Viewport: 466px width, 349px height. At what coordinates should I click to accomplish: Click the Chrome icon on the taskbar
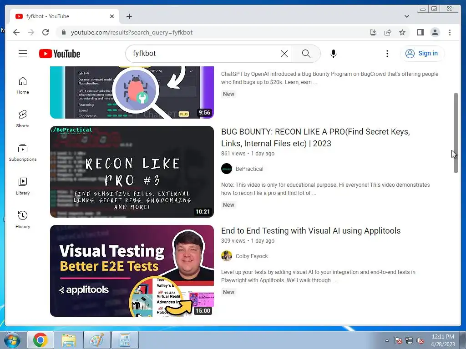(41, 340)
